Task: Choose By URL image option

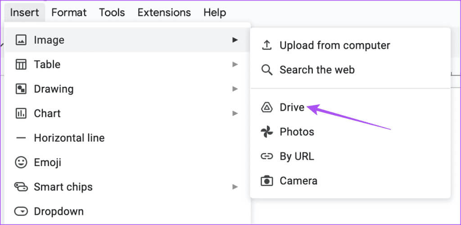Action: (297, 156)
